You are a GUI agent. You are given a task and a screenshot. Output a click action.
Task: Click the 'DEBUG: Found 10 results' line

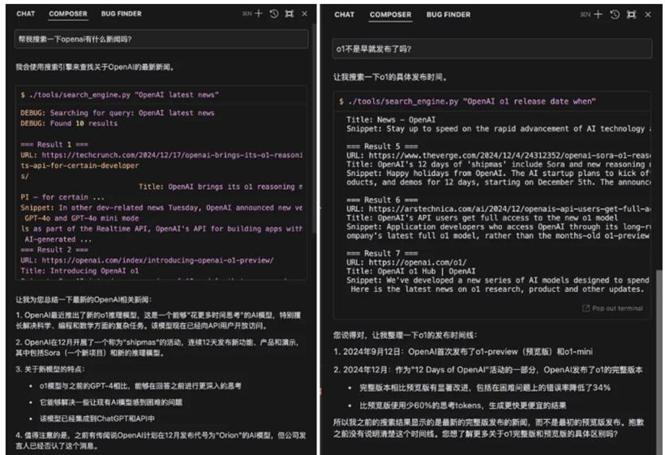pos(69,123)
